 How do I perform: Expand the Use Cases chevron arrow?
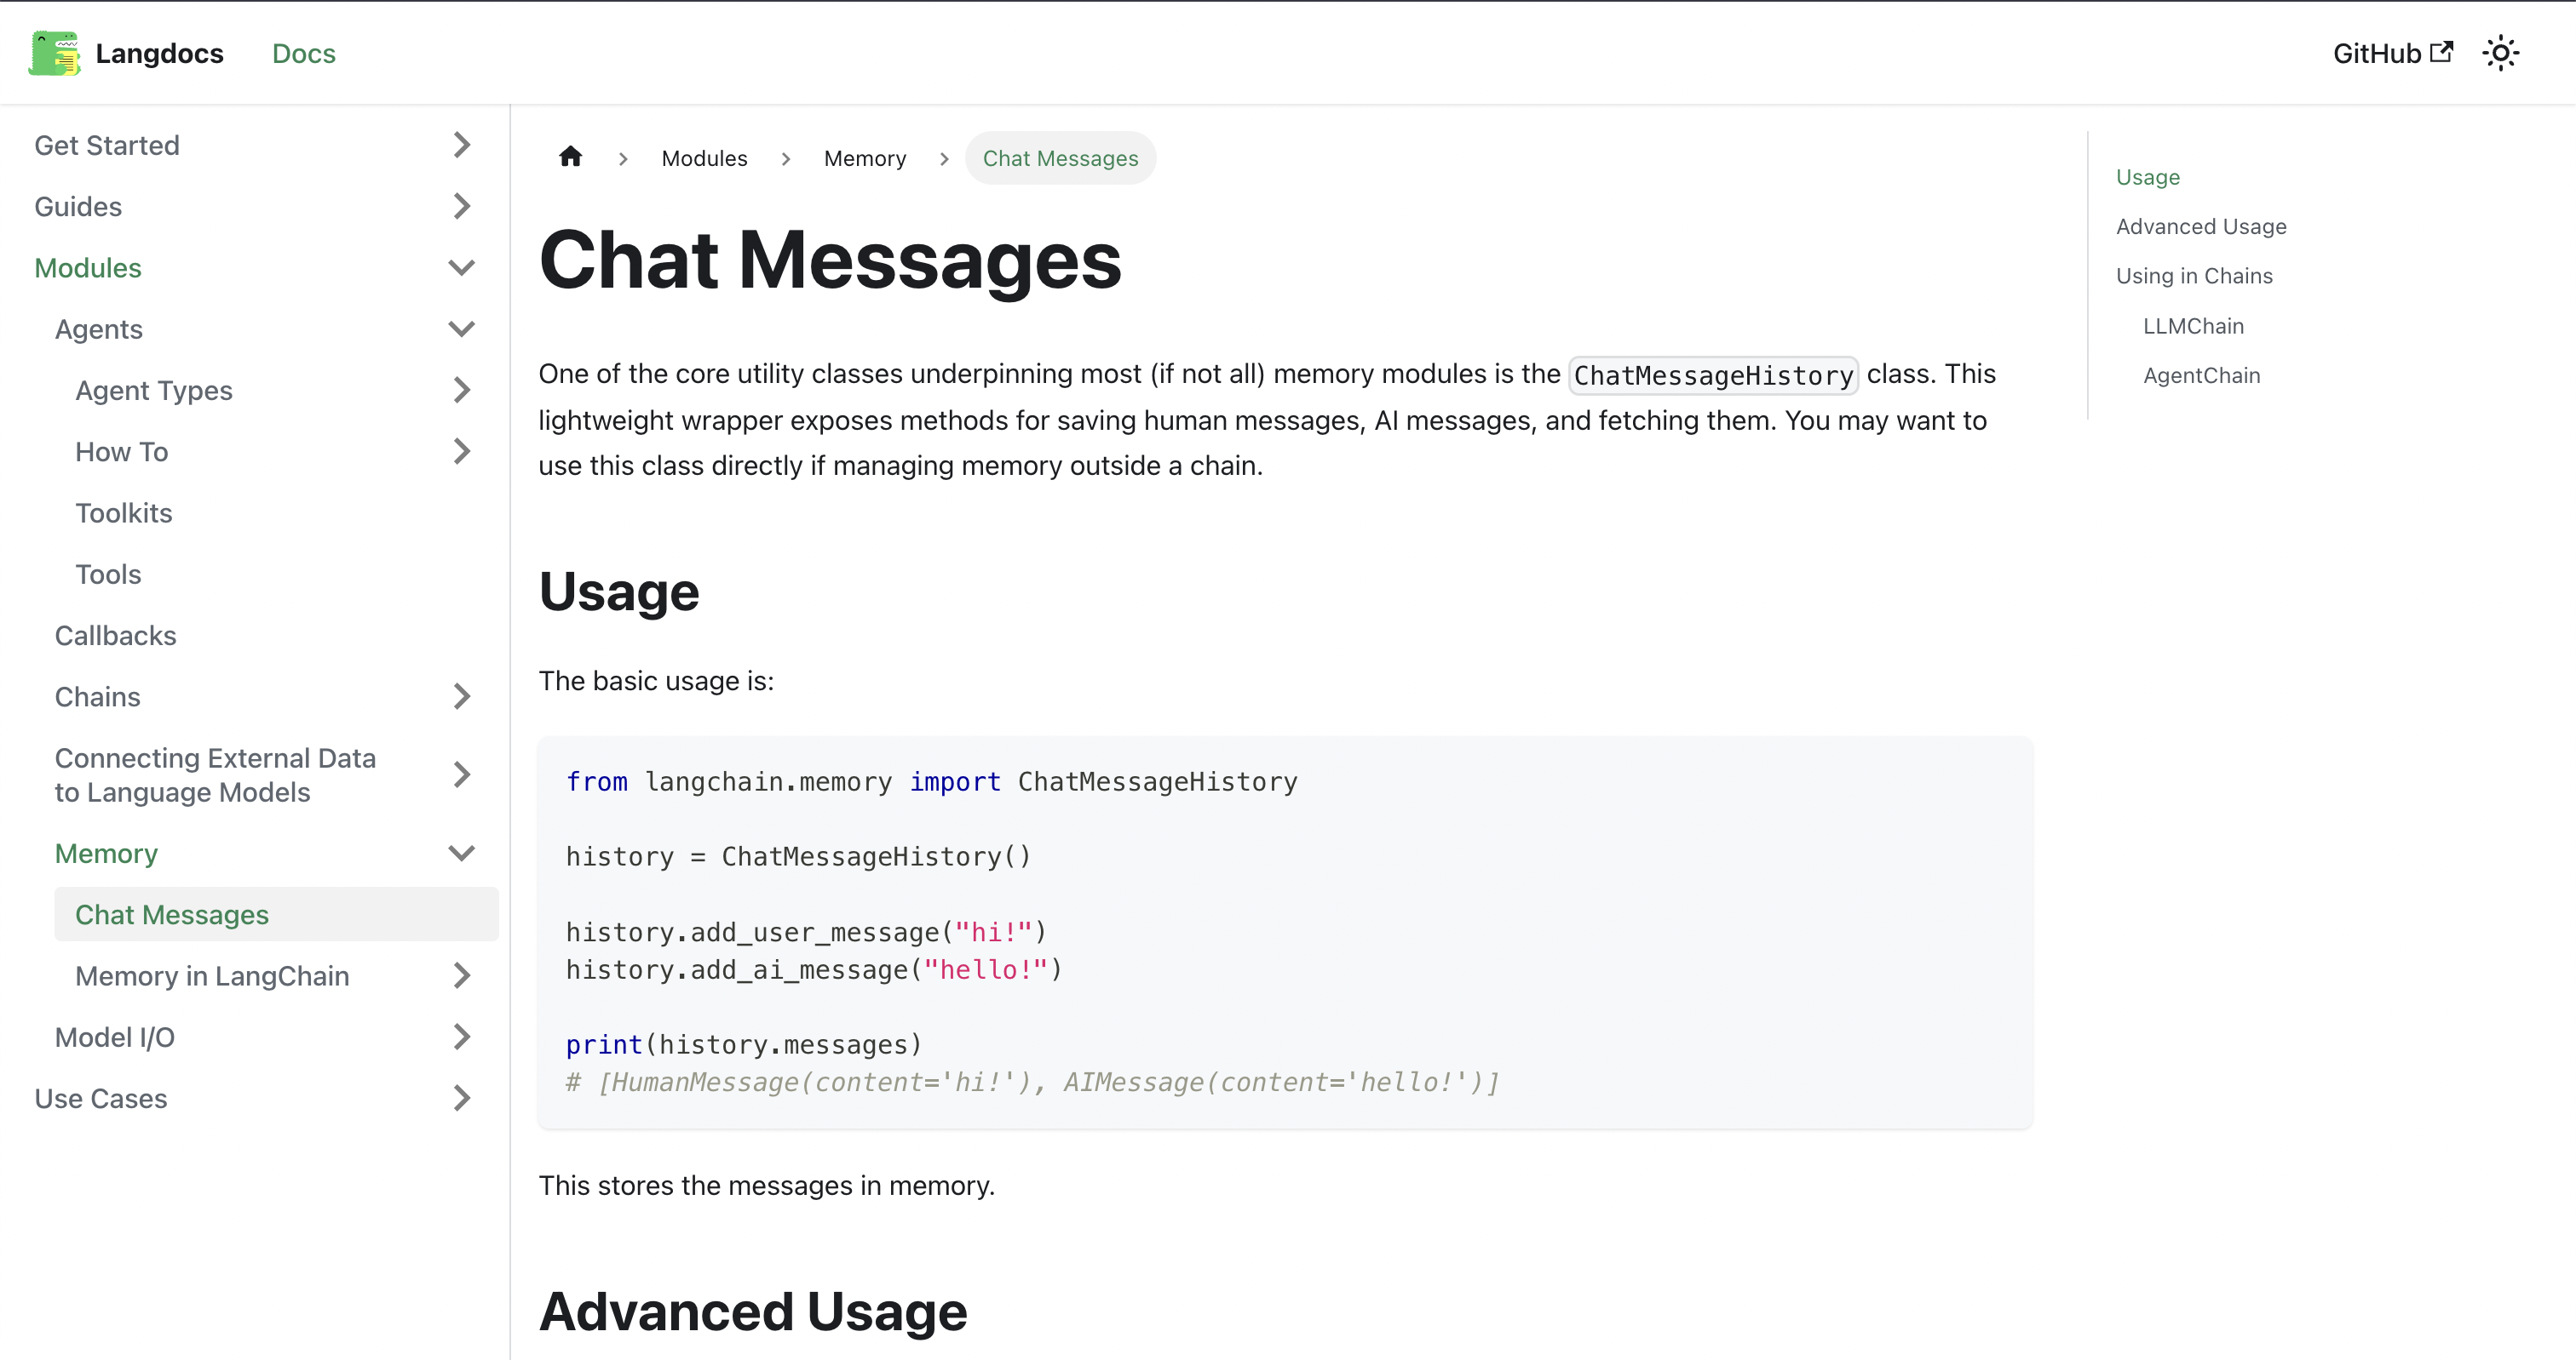point(461,1098)
